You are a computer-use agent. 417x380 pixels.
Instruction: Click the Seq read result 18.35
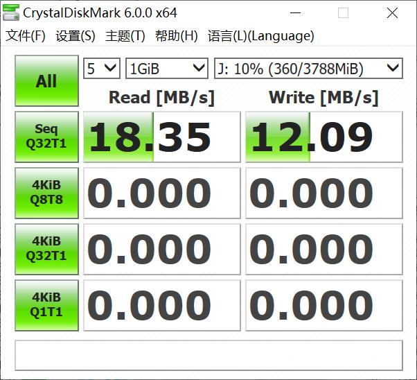[162, 137]
